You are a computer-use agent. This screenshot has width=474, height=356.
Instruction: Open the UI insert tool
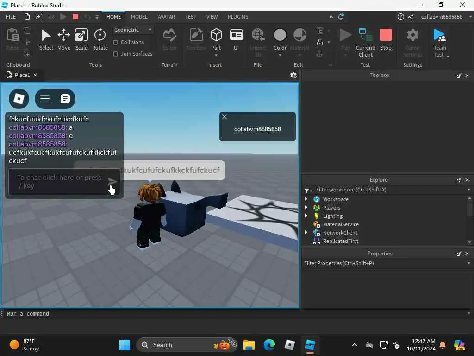click(x=237, y=39)
